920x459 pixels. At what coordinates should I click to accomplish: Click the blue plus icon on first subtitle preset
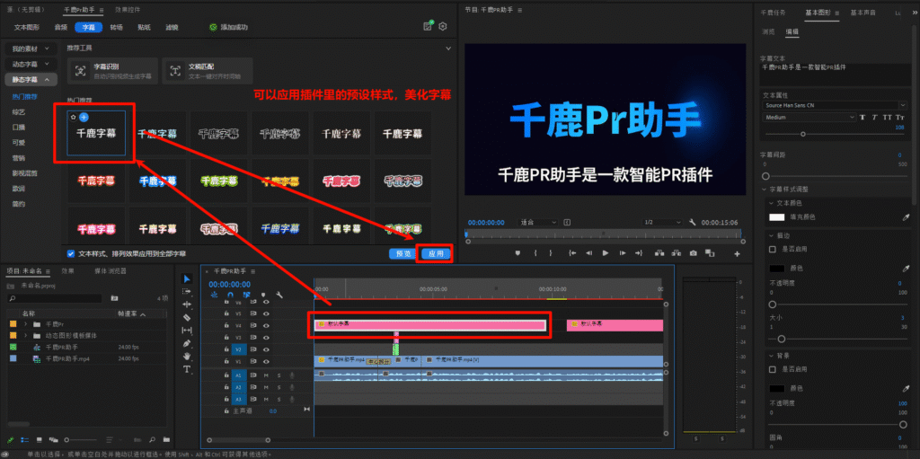tap(84, 118)
